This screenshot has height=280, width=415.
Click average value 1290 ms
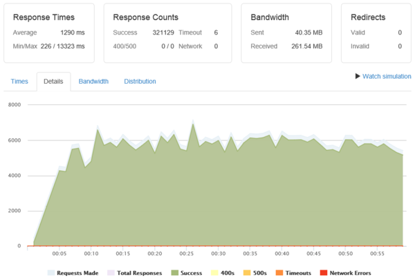point(73,32)
